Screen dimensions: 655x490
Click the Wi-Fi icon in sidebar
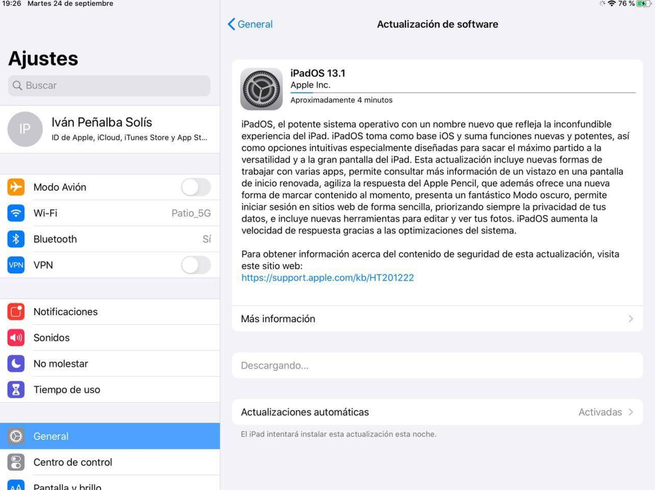coord(16,213)
